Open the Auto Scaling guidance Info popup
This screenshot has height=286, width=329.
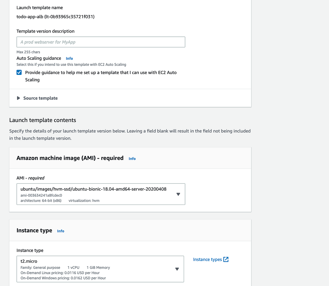69,58
